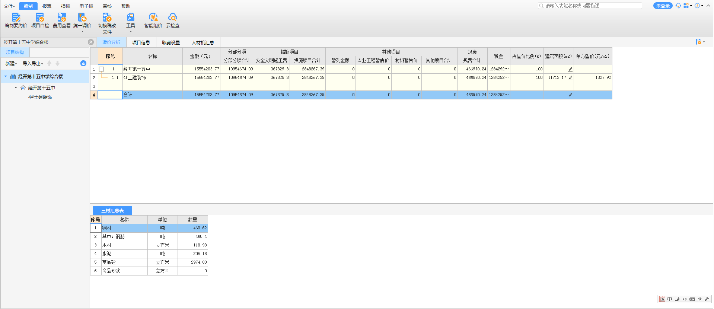Start 云检查 cloud check
Viewport: 714px width, 309px height.
173,20
